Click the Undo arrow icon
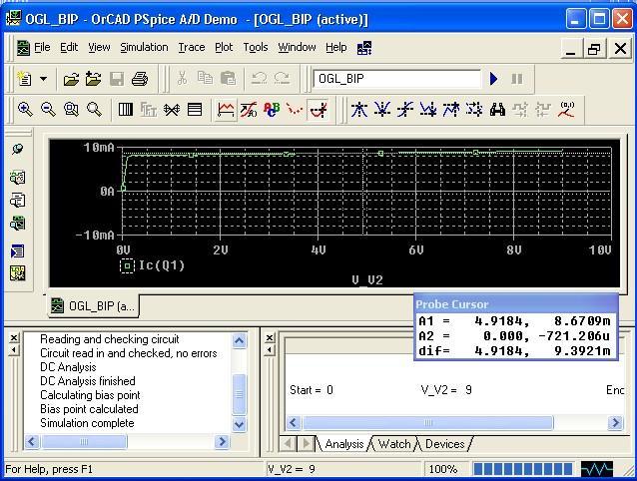The image size is (637, 481). pyautogui.click(x=259, y=78)
